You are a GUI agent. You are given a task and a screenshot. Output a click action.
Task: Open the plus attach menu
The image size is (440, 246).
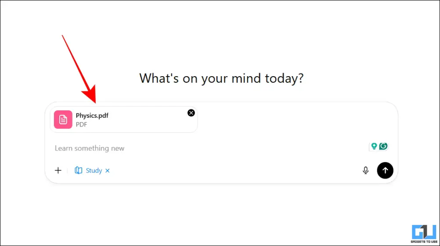click(58, 170)
